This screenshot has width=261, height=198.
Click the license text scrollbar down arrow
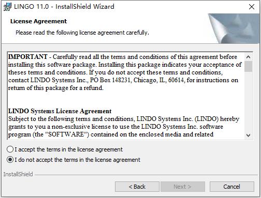248,135
